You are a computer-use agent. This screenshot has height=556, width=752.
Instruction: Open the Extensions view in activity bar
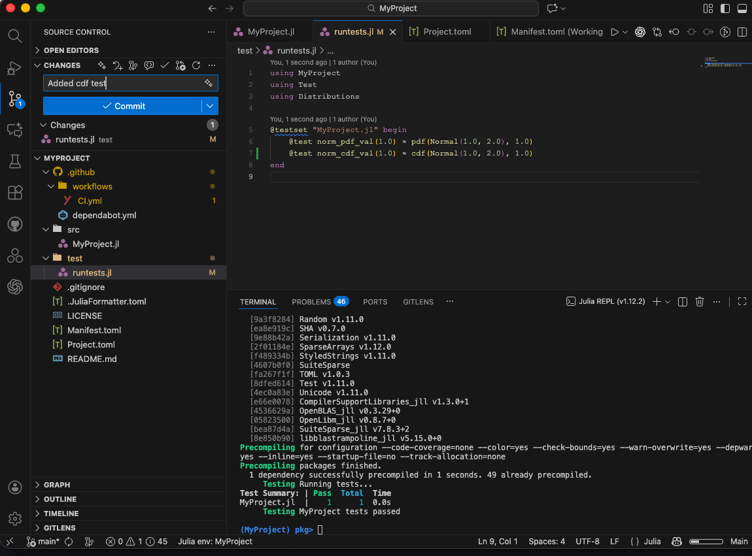point(14,193)
